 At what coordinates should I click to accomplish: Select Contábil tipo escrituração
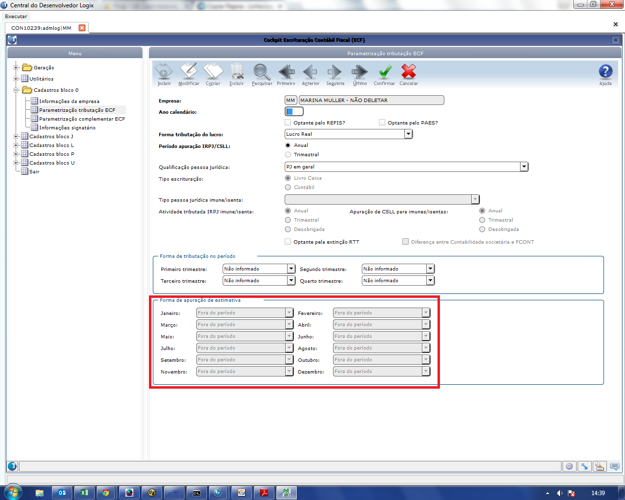[288, 187]
